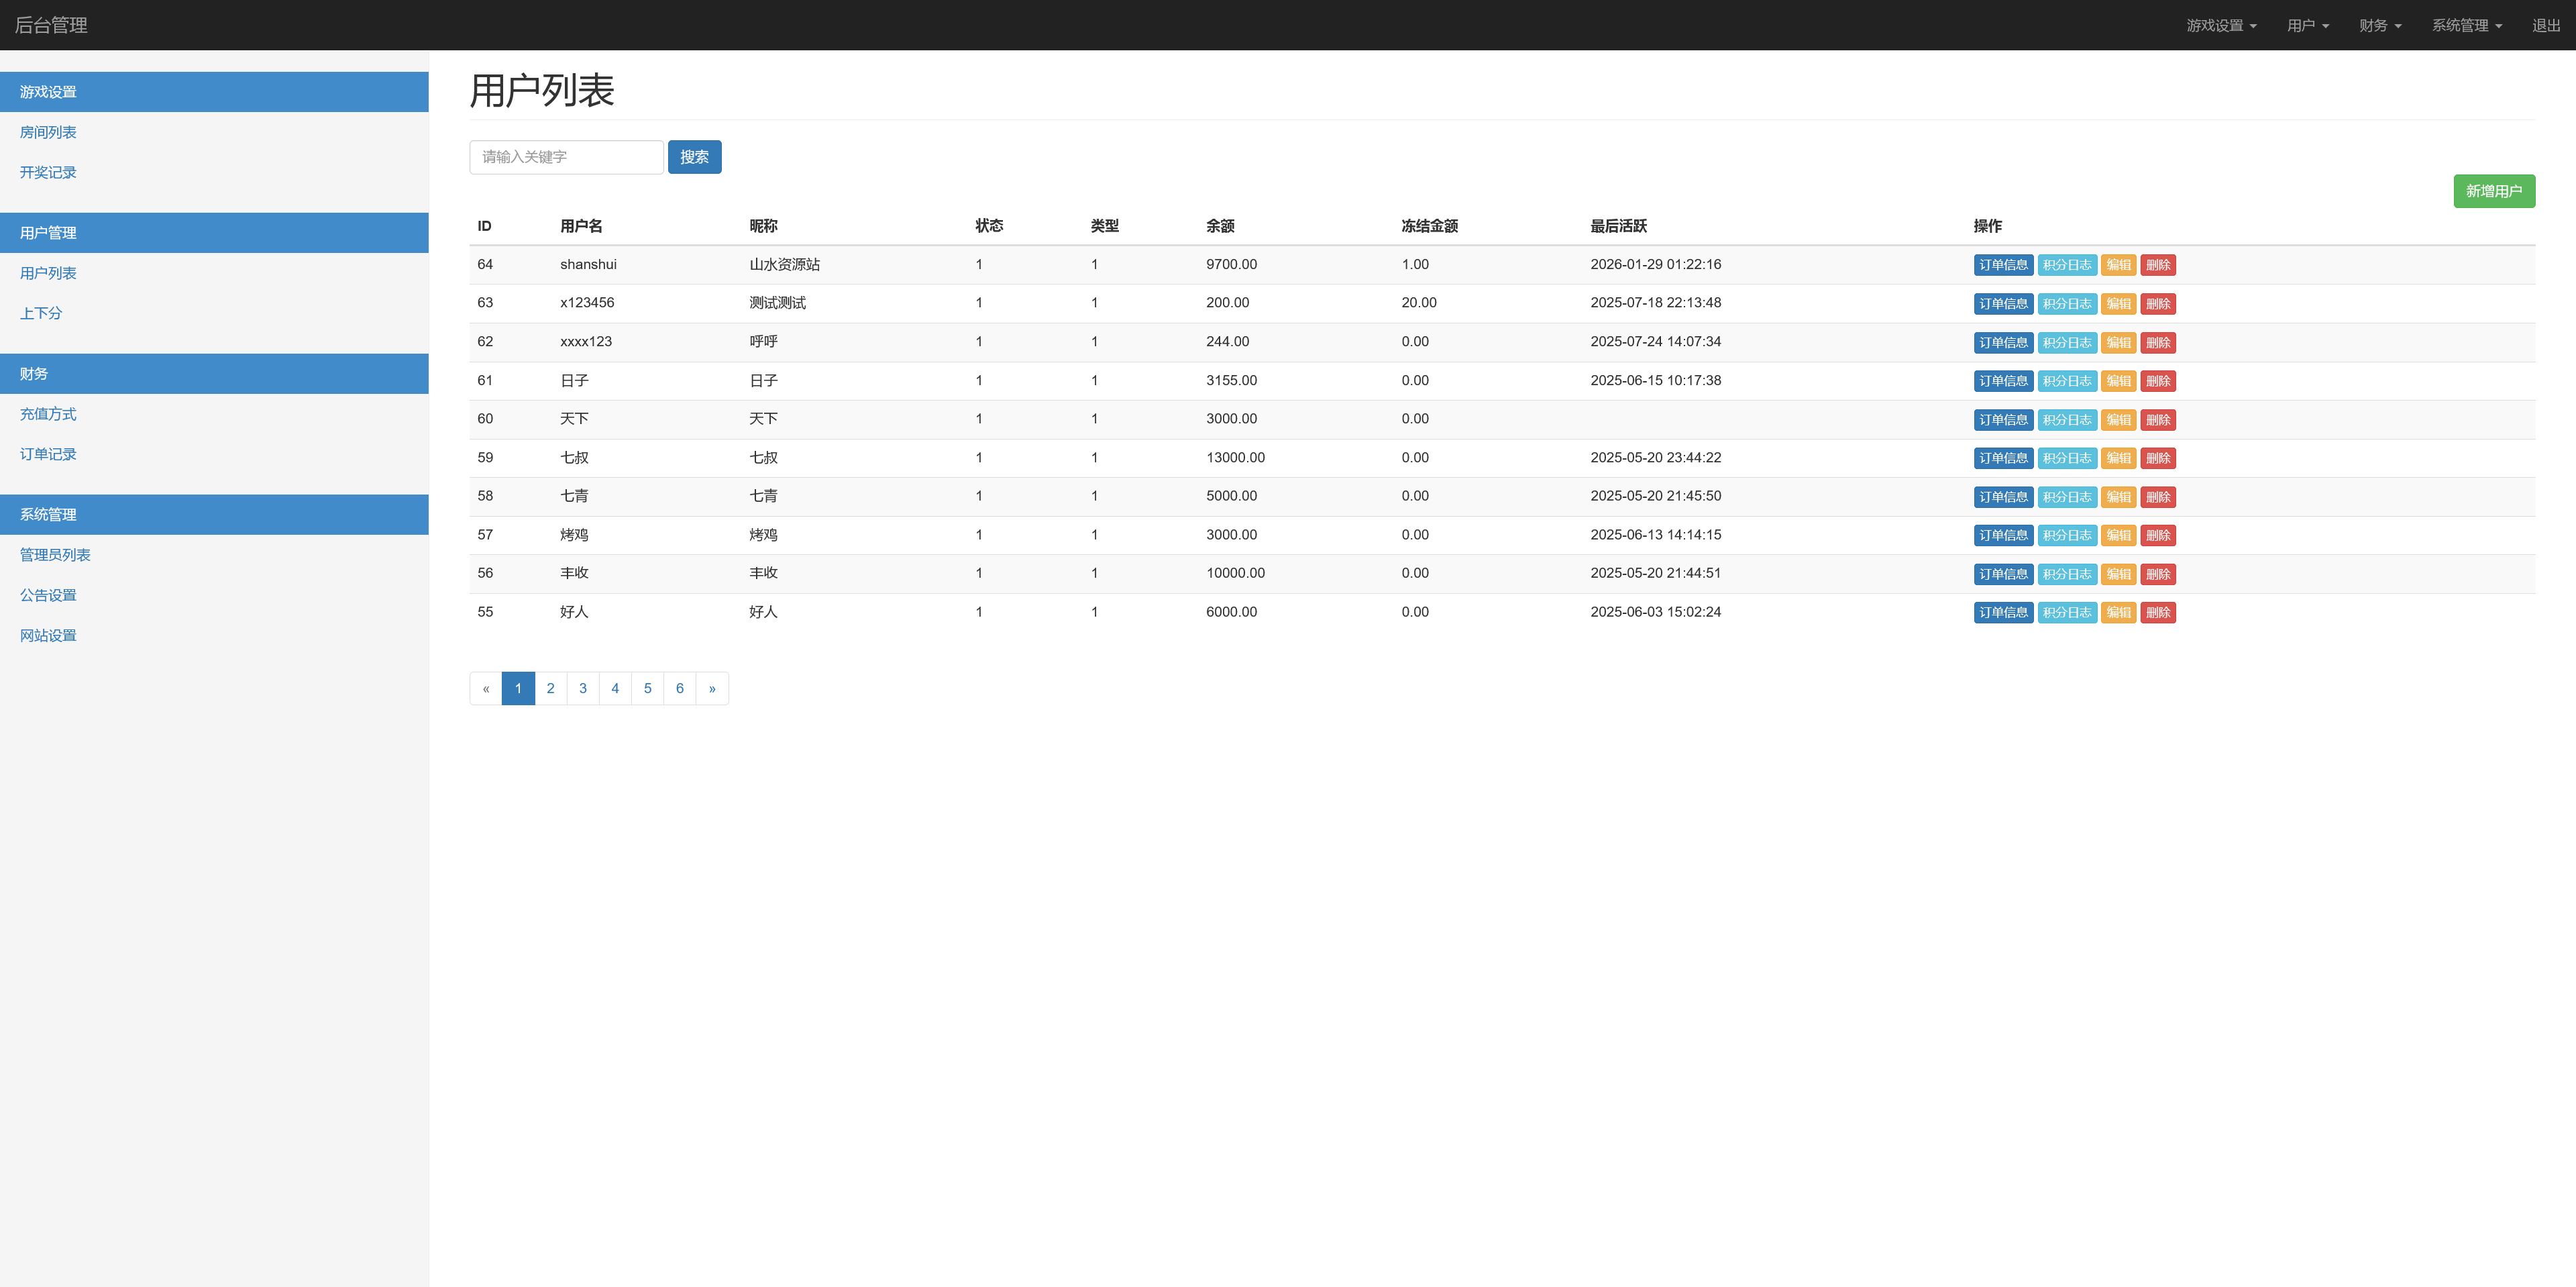Image resolution: width=2576 pixels, height=1287 pixels.
Task: Open the 财务 top menu dropdown
Action: pyautogui.click(x=2379, y=25)
